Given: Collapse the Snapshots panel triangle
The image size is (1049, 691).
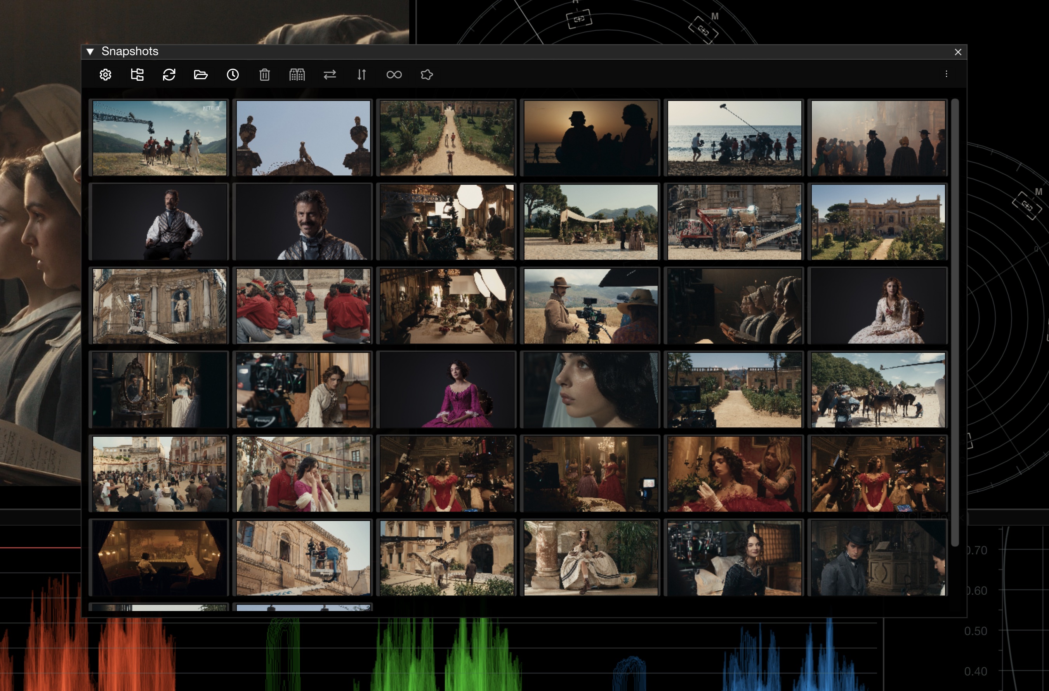Looking at the screenshot, I should tap(90, 52).
